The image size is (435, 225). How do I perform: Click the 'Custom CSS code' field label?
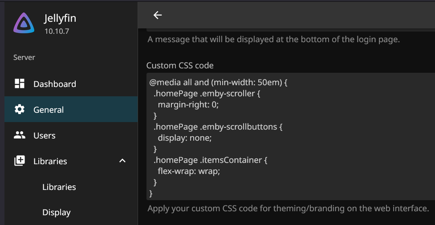point(180,66)
